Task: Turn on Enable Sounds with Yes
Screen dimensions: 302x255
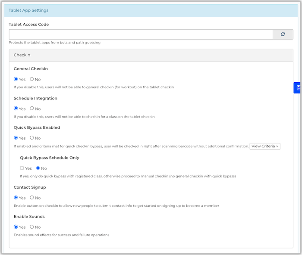Action: (x=16, y=227)
